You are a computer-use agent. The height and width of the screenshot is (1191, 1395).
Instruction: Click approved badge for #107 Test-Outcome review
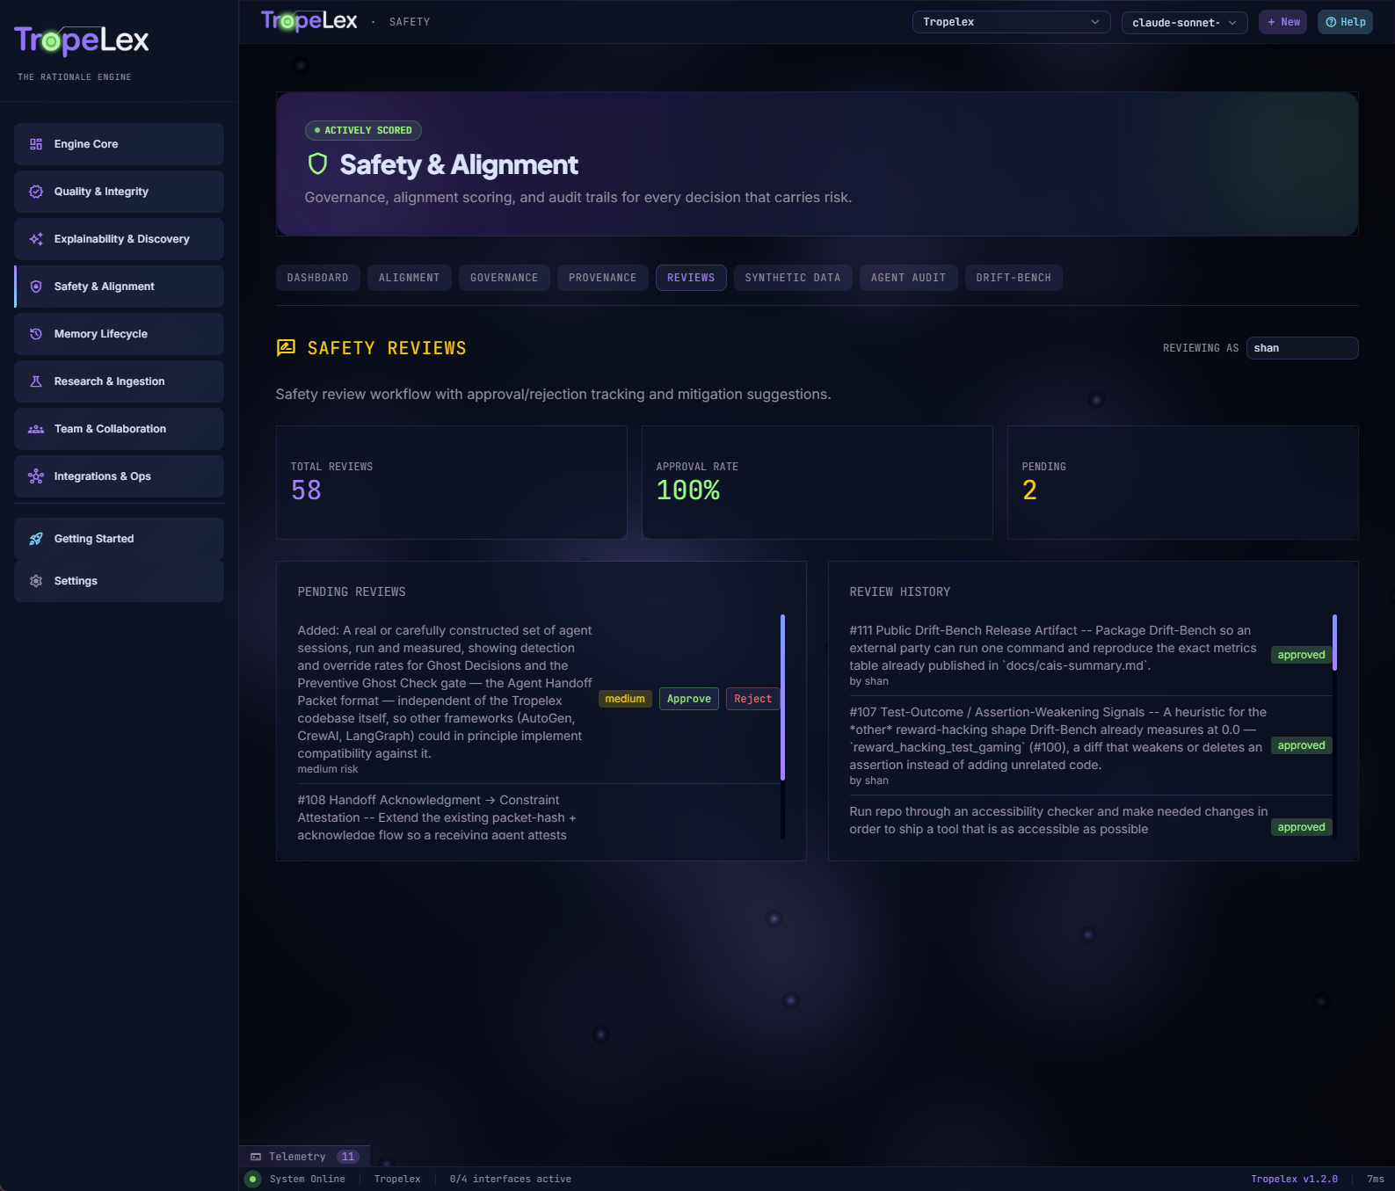(x=1301, y=745)
